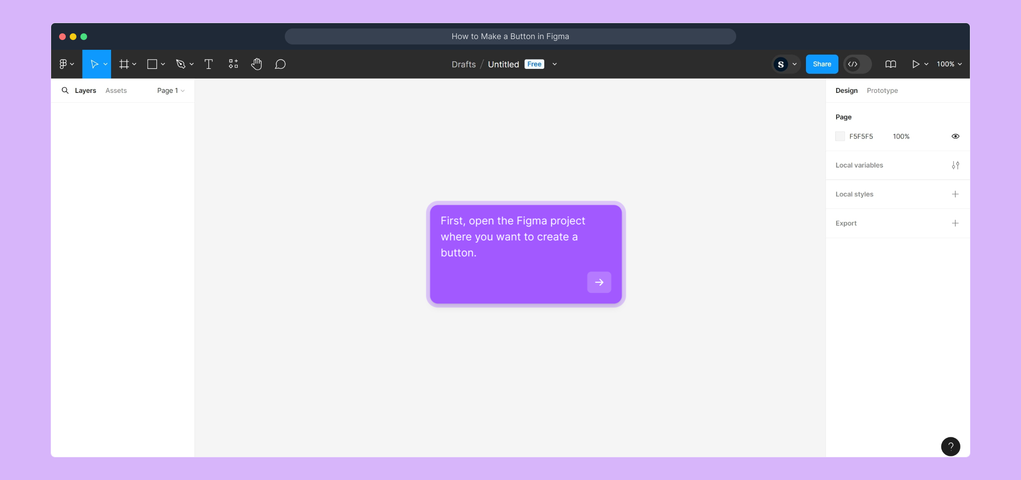Screen dimensions: 1021x480
Task: Select the Frame tool
Action: [x=124, y=64]
